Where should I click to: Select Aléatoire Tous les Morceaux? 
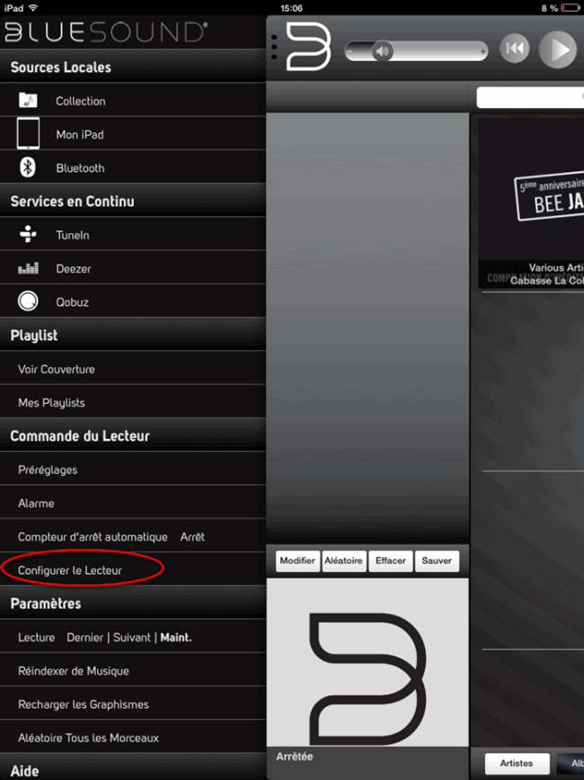(133, 737)
